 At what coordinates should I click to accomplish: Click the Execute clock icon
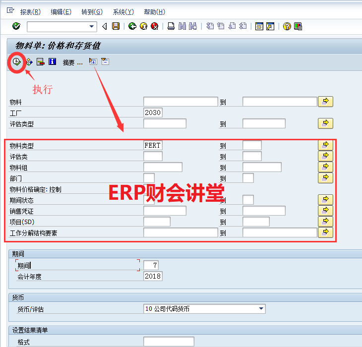[x=17, y=62]
